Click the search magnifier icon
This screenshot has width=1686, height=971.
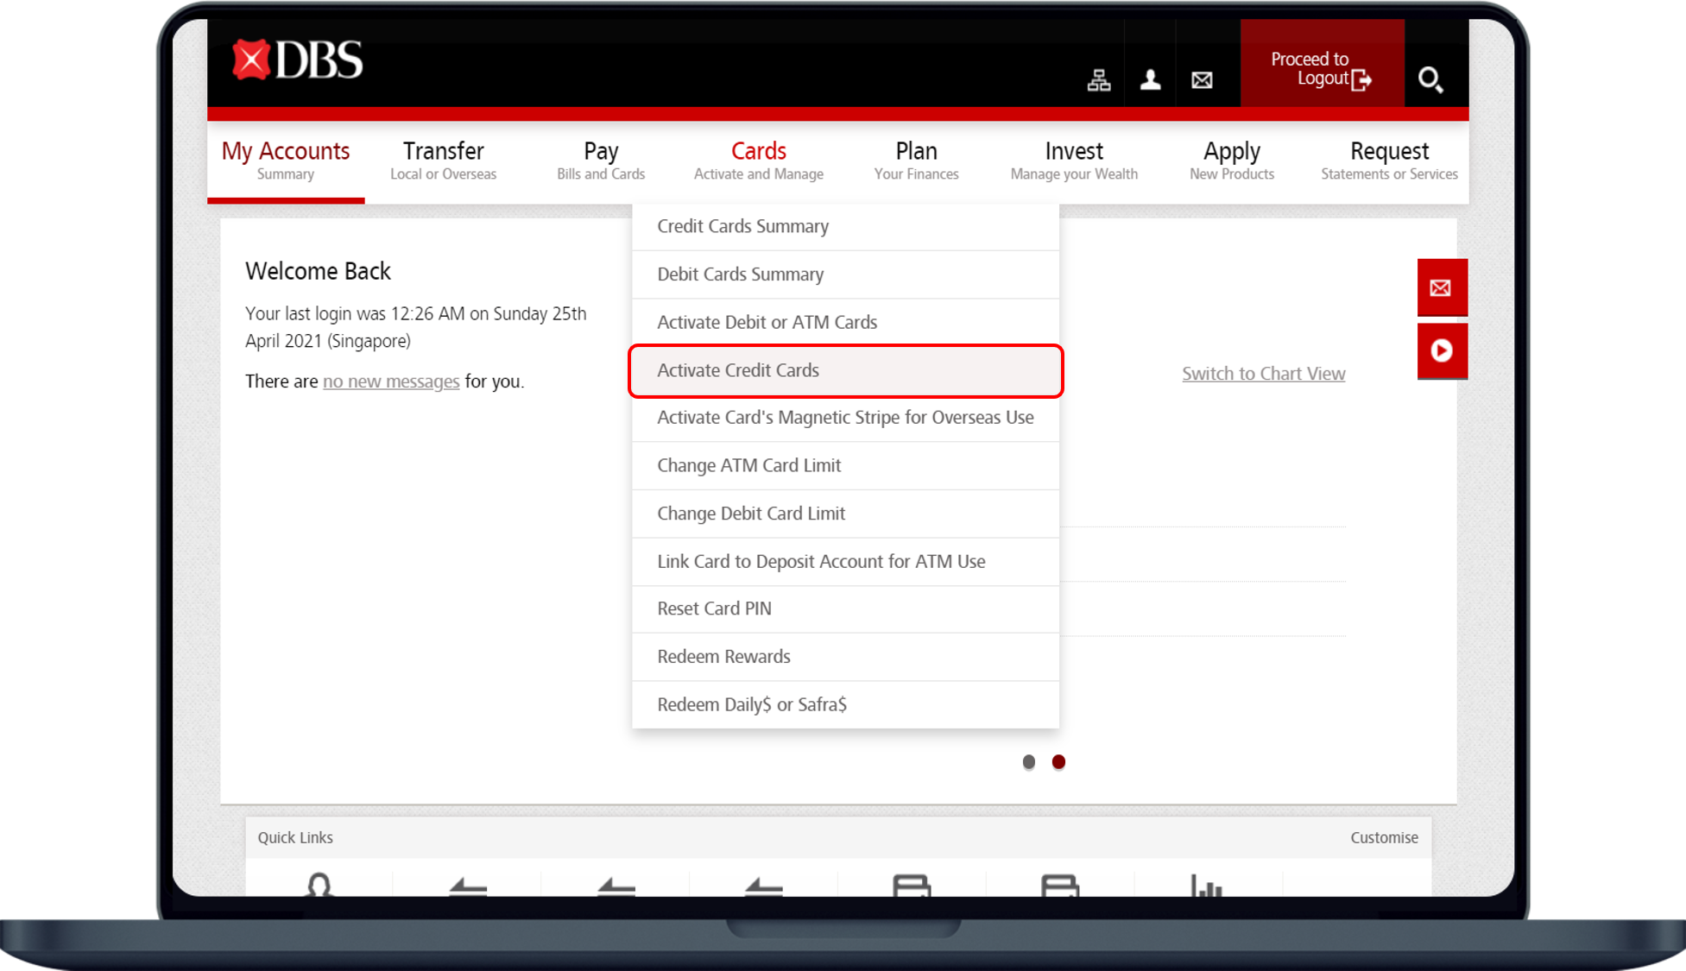pyautogui.click(x=1430, y=80)
